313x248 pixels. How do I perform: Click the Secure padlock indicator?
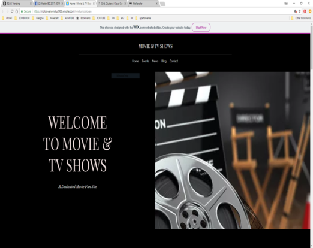point(26,11)
